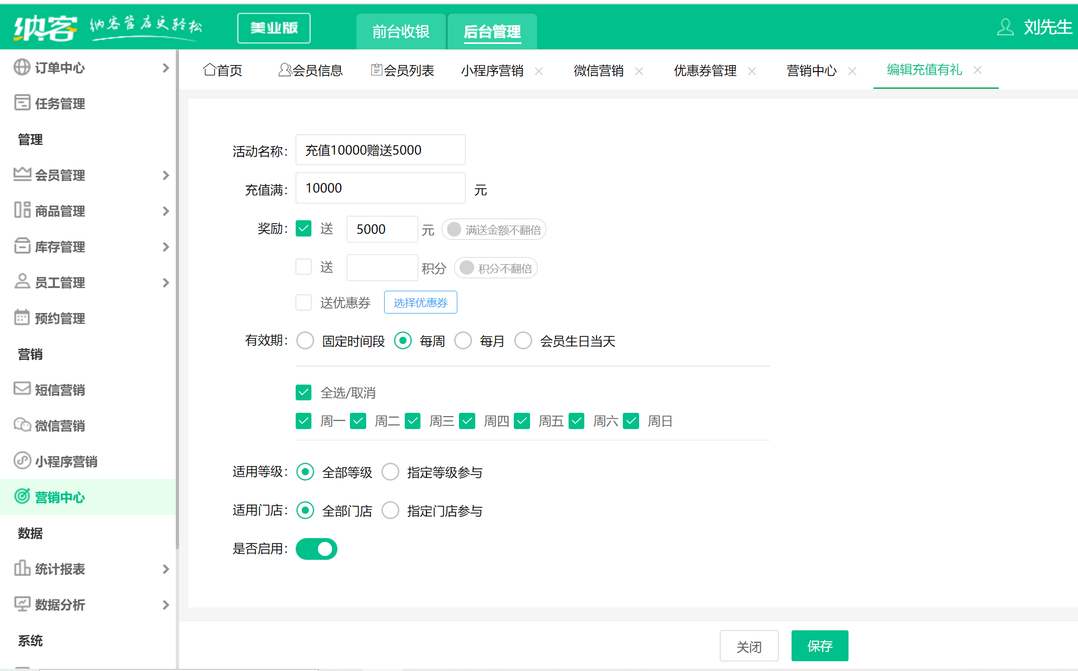Switch to the 前台收银 tab
Image resolution: width=1078 pixels, height=671 pixels.
tap(400, 31)
